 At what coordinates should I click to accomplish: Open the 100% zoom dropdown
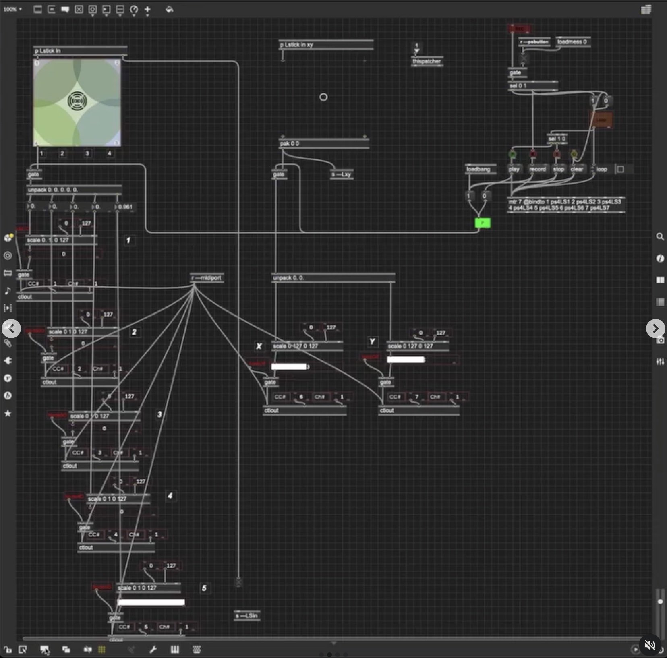coord(12,9)
